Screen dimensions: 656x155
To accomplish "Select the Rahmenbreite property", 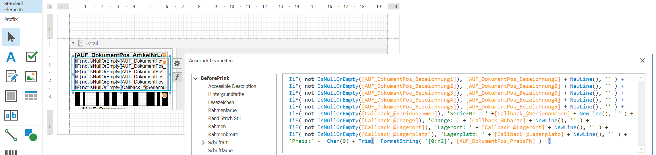I will point(223,134).
